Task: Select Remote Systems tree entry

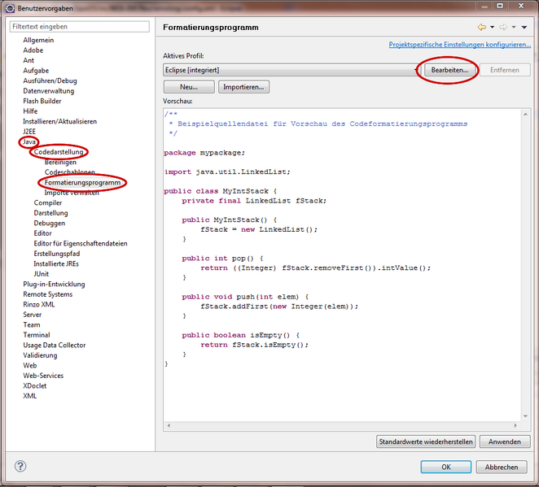Action: pos(48,294)
